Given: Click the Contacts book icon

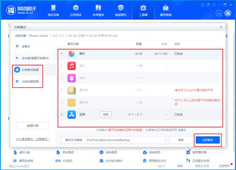Looking at the screenshot, I should (72, 90).
